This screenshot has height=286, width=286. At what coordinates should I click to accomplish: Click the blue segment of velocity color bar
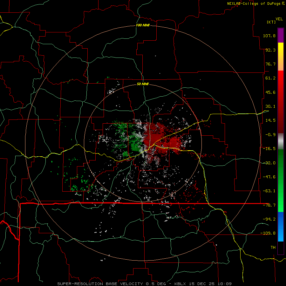[x=281, y=227]
